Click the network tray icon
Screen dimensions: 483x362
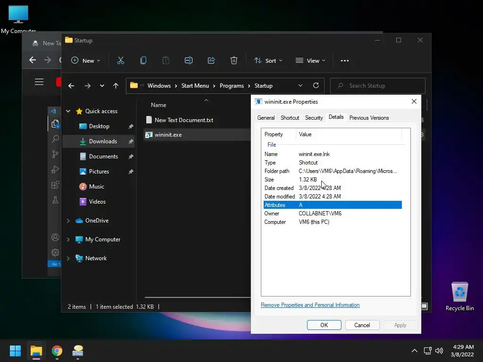(427, 351)
